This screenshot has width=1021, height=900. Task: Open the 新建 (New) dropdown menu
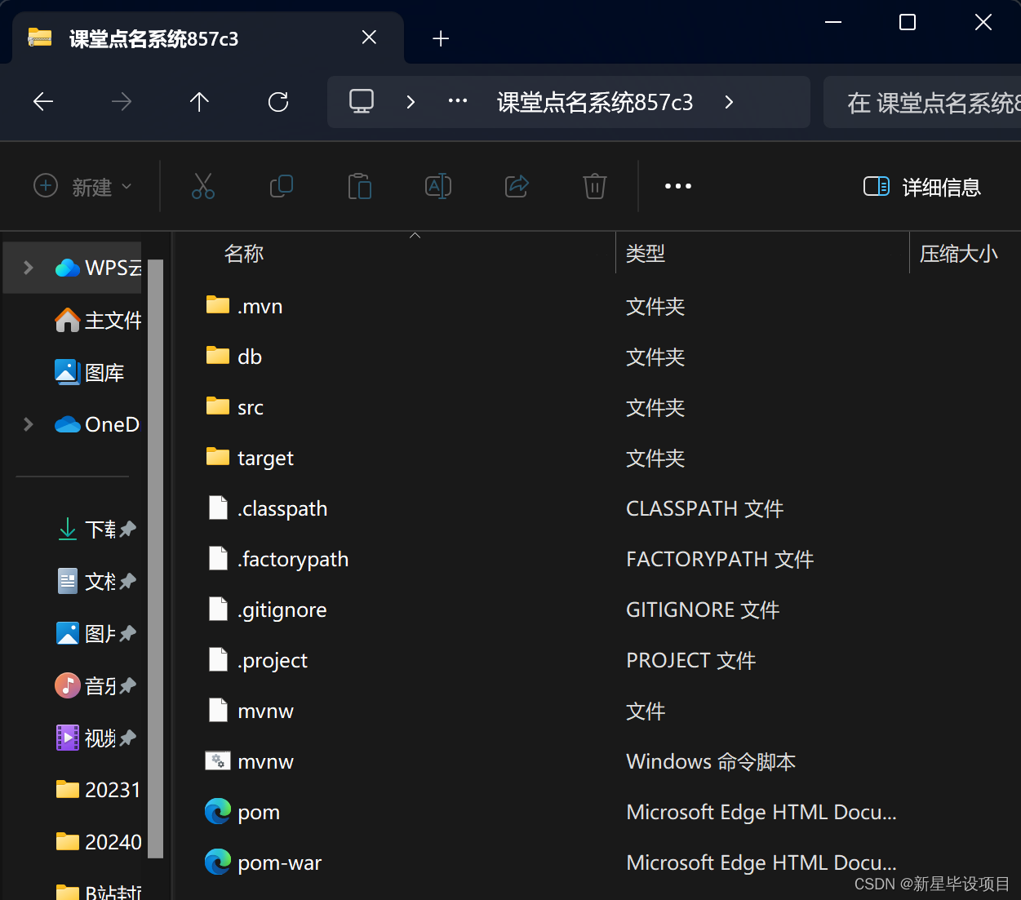click(82, 186)
